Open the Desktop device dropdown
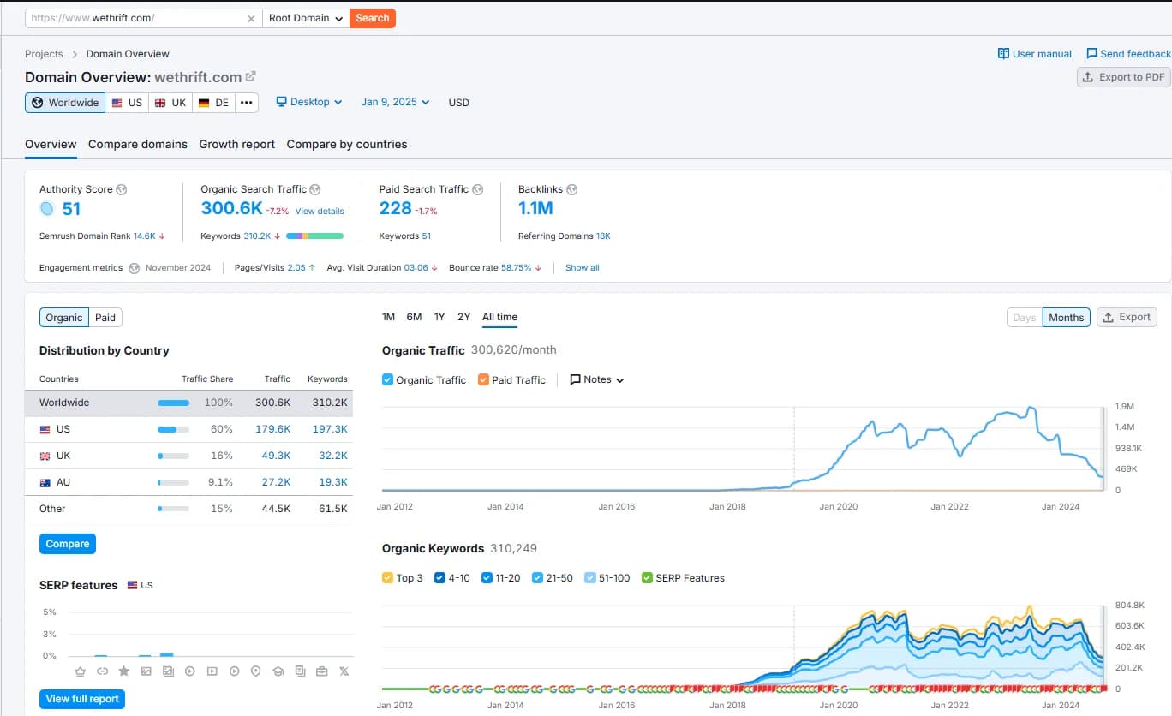This screenshot has width=1172, height=716. point(309,102)
